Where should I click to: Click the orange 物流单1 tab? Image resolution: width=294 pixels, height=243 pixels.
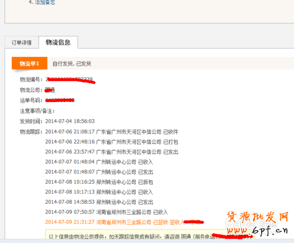tap(29, 63)
